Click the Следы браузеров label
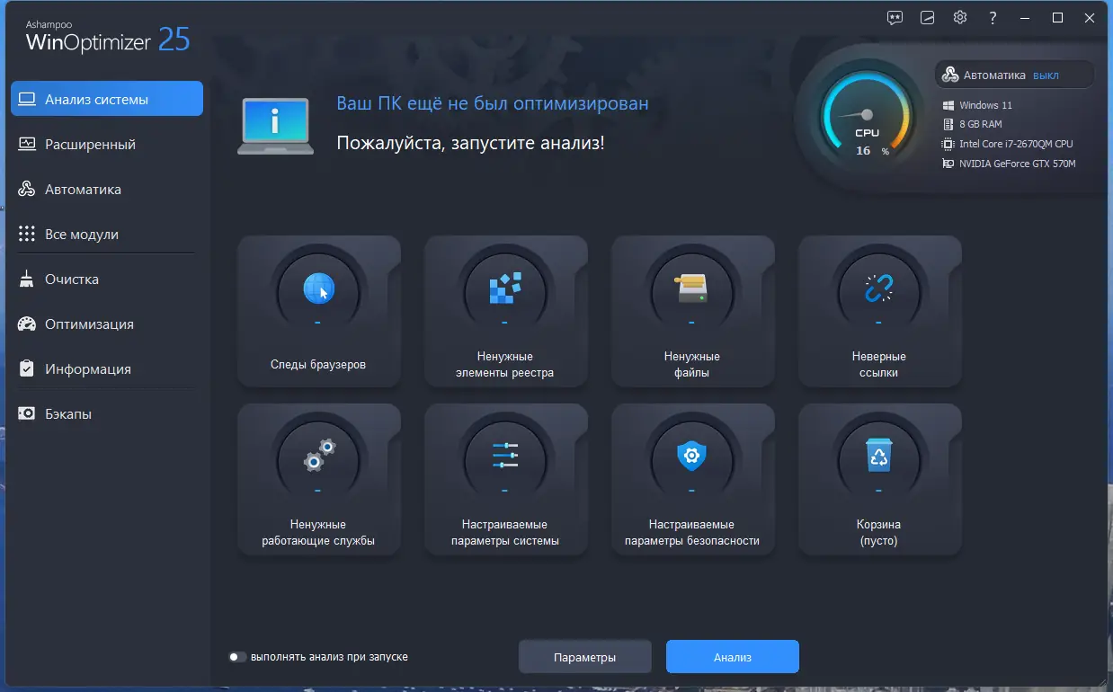This screenshot has width=1113, height=692. (x=318, y=365)
